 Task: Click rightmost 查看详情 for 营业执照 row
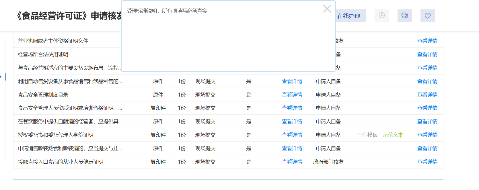pyautogui.click(x=427, y=41)
